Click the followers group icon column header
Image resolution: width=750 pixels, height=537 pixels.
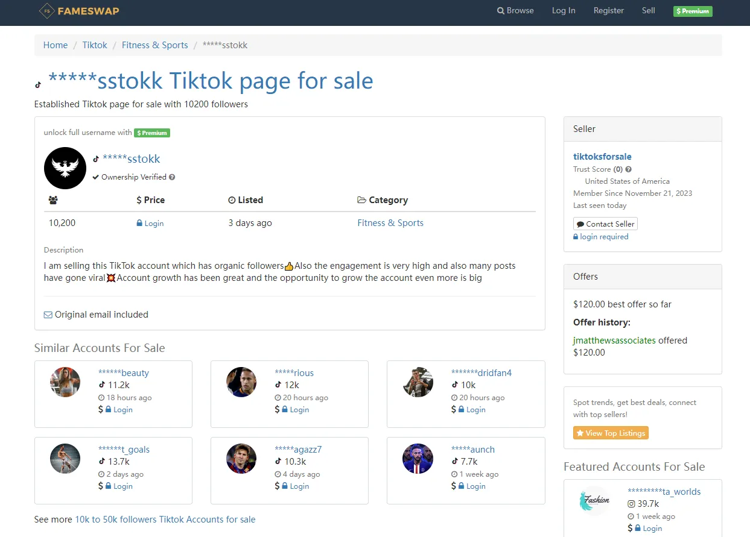[53, 200]
